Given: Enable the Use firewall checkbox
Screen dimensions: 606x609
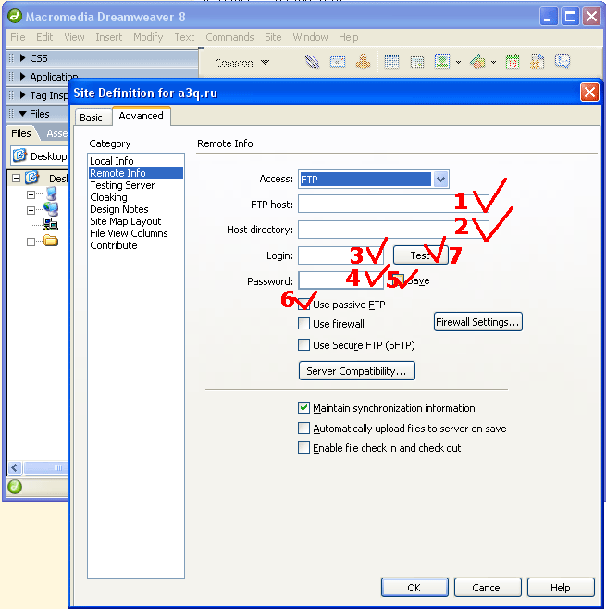Looking at the screenshot, I should [304, 323].
